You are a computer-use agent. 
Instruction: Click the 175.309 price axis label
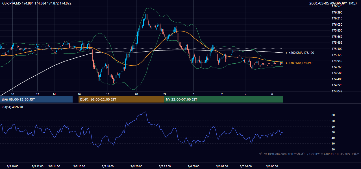pos(337,49)
